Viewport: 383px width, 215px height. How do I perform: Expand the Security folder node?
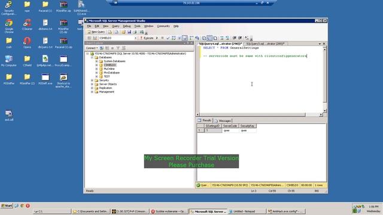point(92,80)
